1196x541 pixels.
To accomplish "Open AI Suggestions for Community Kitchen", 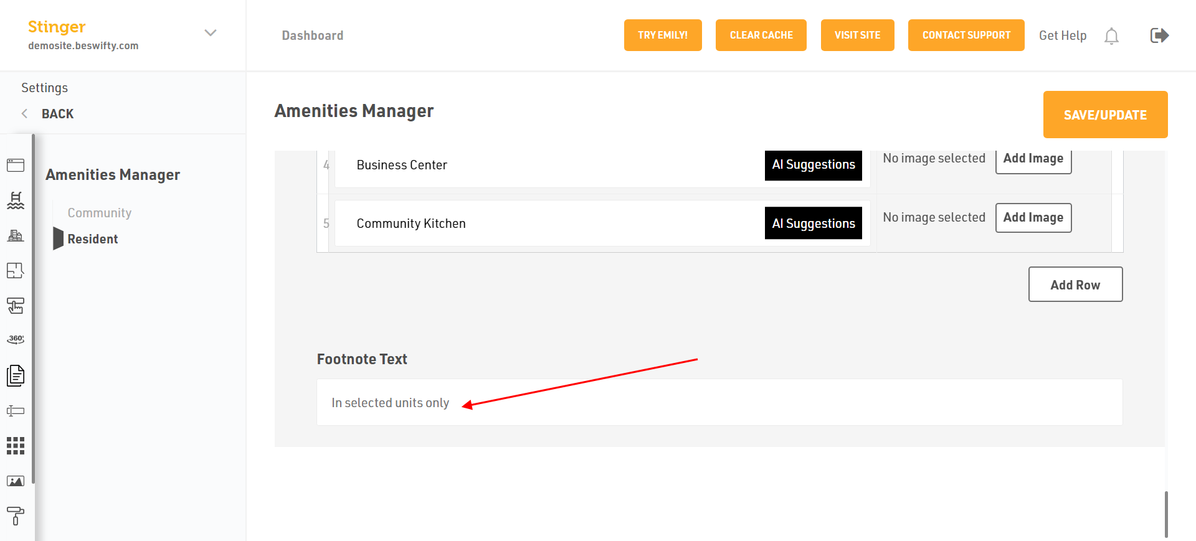I will click(813, 223).
